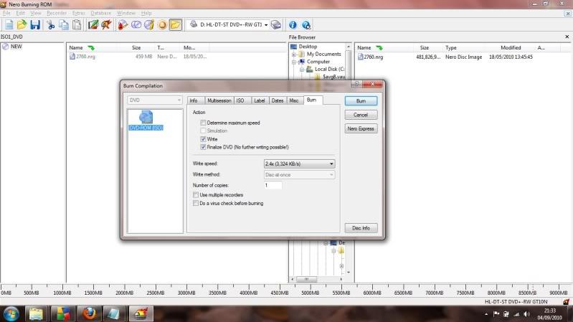Click the volume speaker tray icon
The height and width of the screenshot is (322, 573).
click(526, 314)
